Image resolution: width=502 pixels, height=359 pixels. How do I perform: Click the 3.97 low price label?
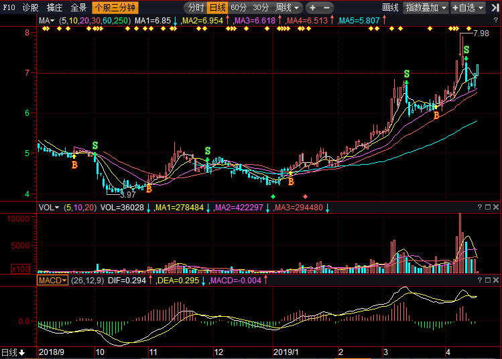(x=128, y=194)
